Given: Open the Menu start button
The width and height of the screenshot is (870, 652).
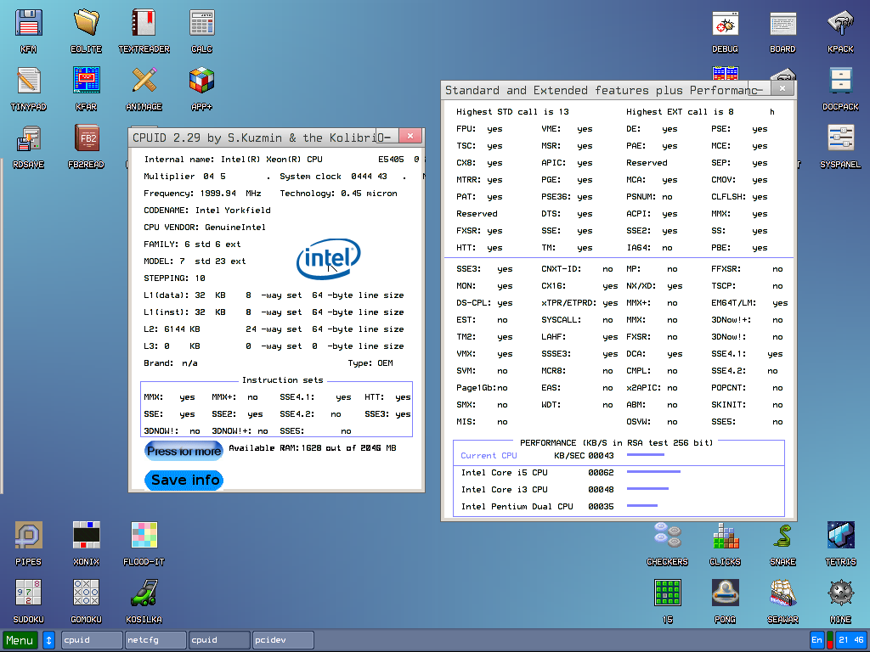Looking at the screenshot, I should tap(20, 639).
